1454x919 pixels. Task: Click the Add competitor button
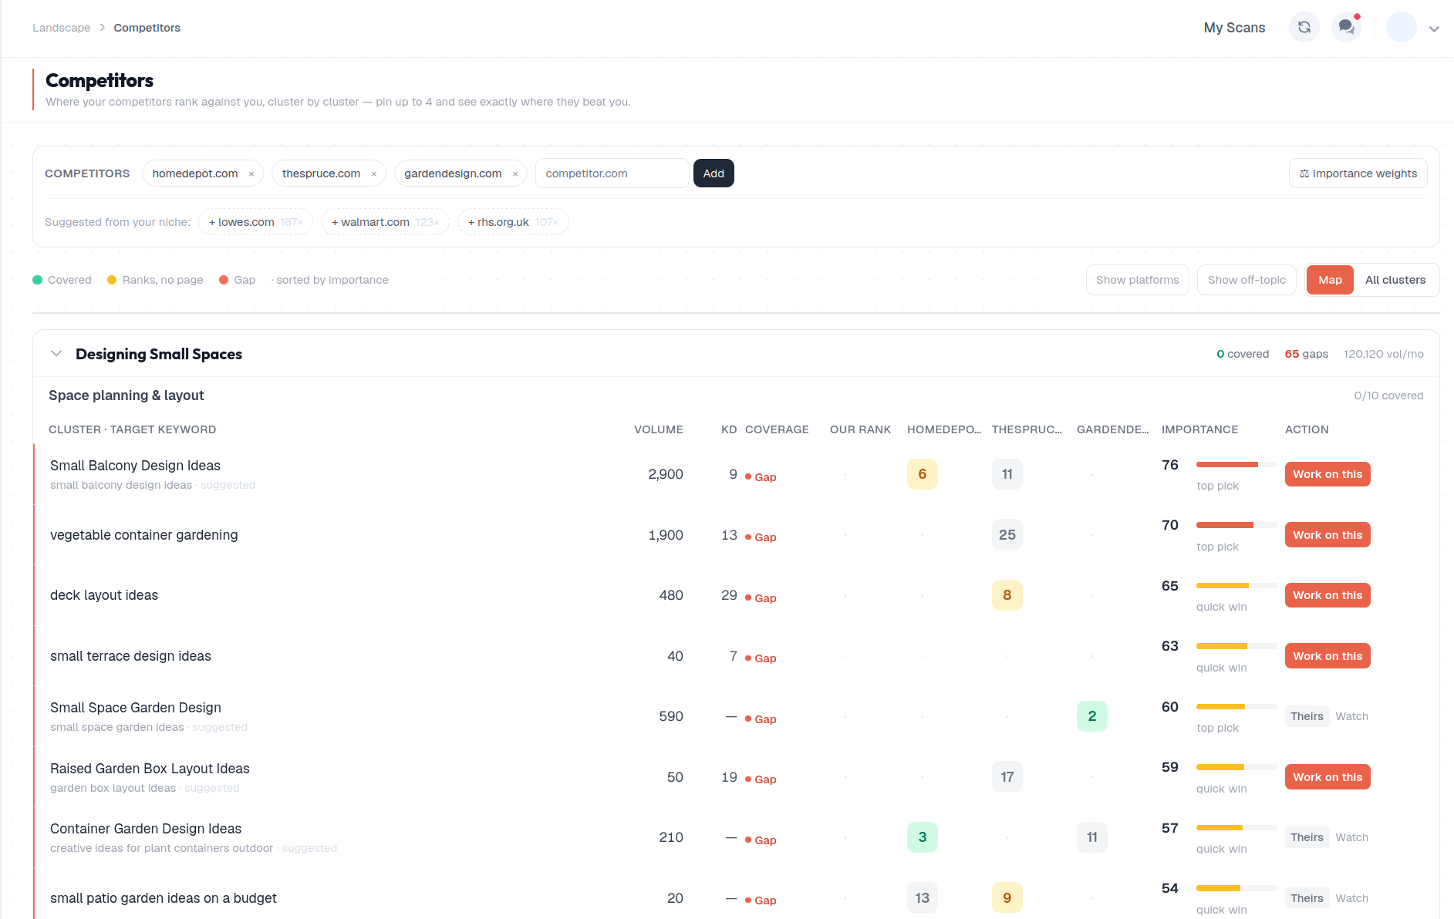(x=714, y=173)
